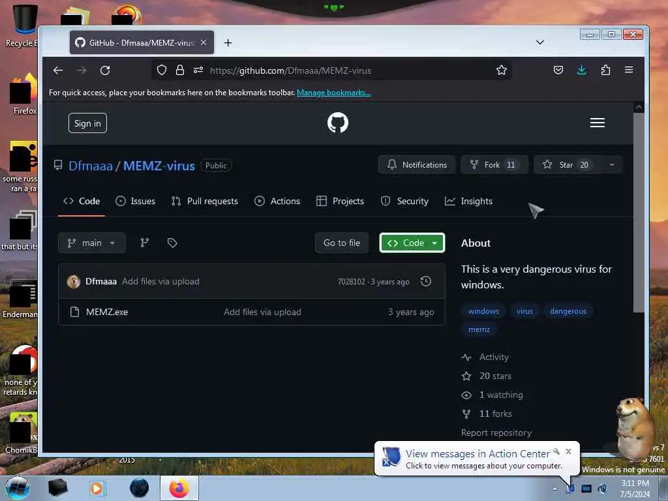Go back using the browser back arrow
This screenshot has height=501, width=668.
(x=58, y=70)
